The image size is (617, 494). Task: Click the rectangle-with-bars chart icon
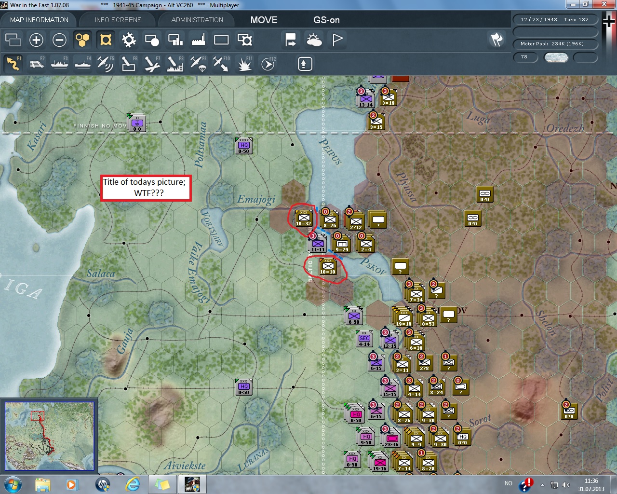point(175,40)
